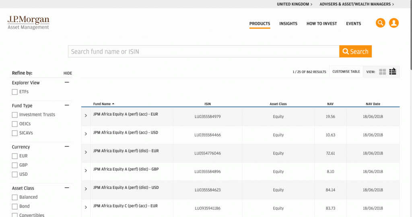Focus the fund name or ISIN search field

click(204, 51)
